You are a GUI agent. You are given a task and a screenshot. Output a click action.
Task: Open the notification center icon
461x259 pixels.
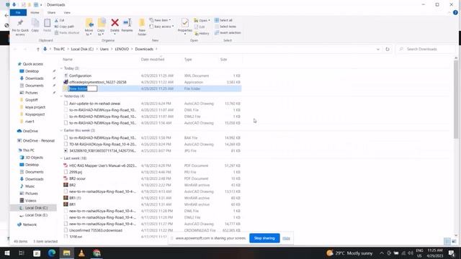452,253
